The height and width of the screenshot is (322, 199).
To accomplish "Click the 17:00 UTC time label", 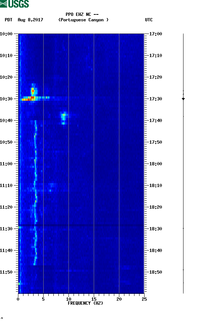I will (x=155, y=34).
